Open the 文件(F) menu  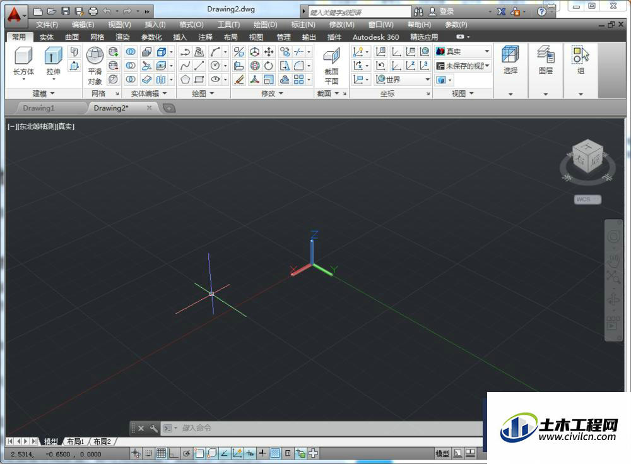tap(47, 25)
